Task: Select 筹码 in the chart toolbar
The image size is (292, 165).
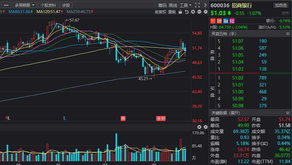Action: (x=162, y=5)
